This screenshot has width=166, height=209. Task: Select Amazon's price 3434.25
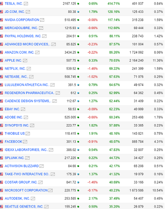70,52
